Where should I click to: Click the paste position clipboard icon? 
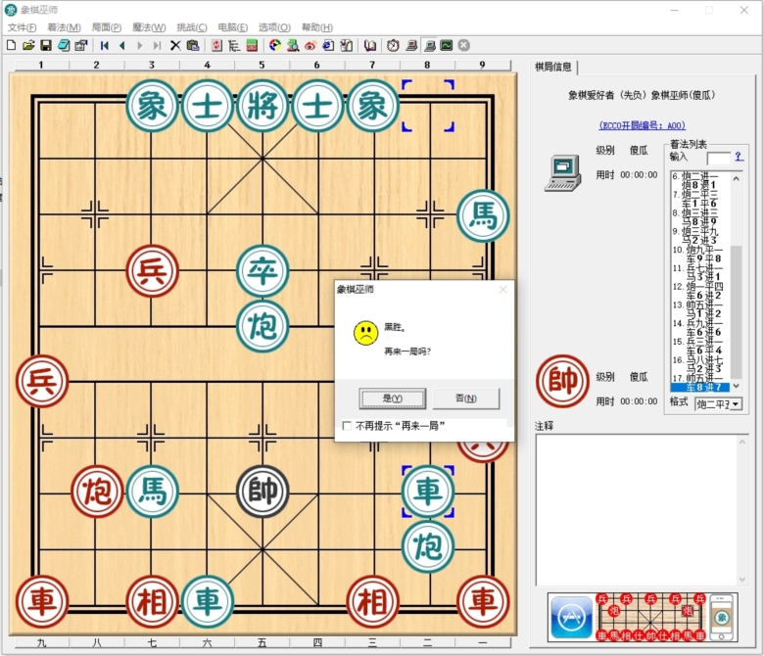(x=193, y=45)
